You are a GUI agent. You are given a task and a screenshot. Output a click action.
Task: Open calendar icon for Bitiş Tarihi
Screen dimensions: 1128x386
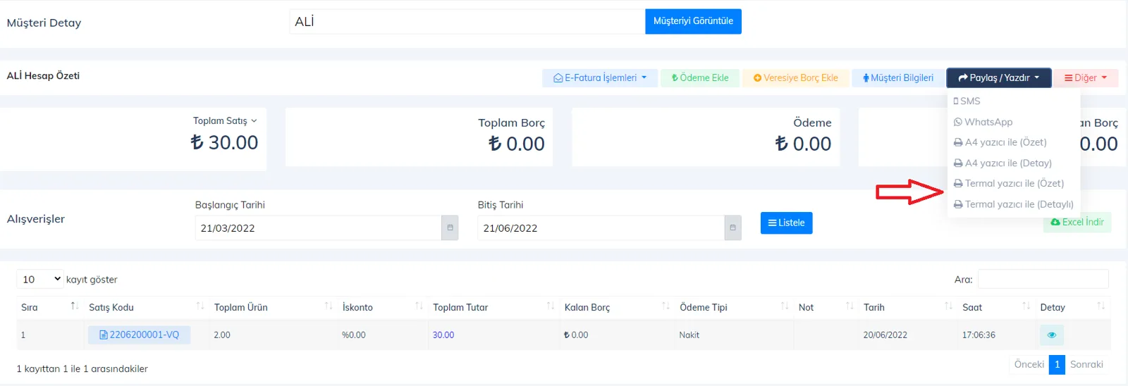(x=732, y=228)
